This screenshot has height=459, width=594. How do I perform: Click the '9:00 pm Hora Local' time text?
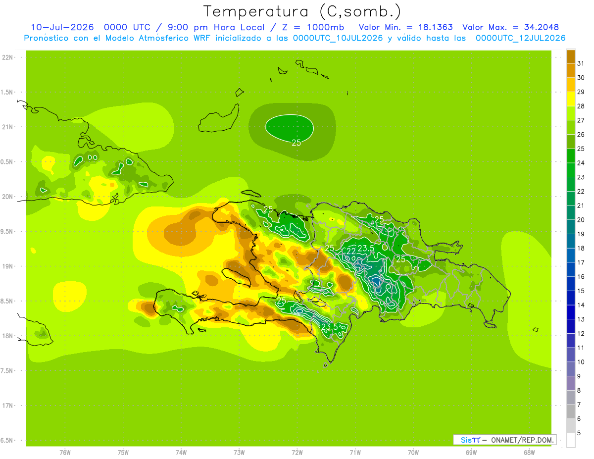coord(218,27)
